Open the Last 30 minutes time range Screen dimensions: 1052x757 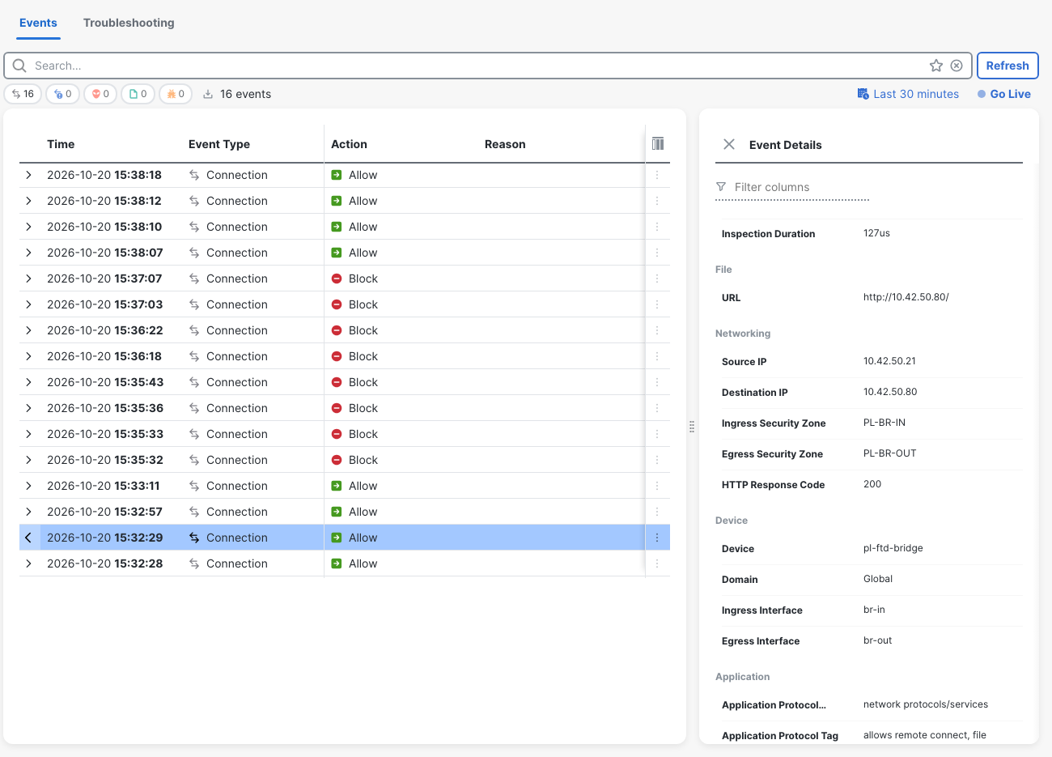pyautogui.click(x=908, y=94)
